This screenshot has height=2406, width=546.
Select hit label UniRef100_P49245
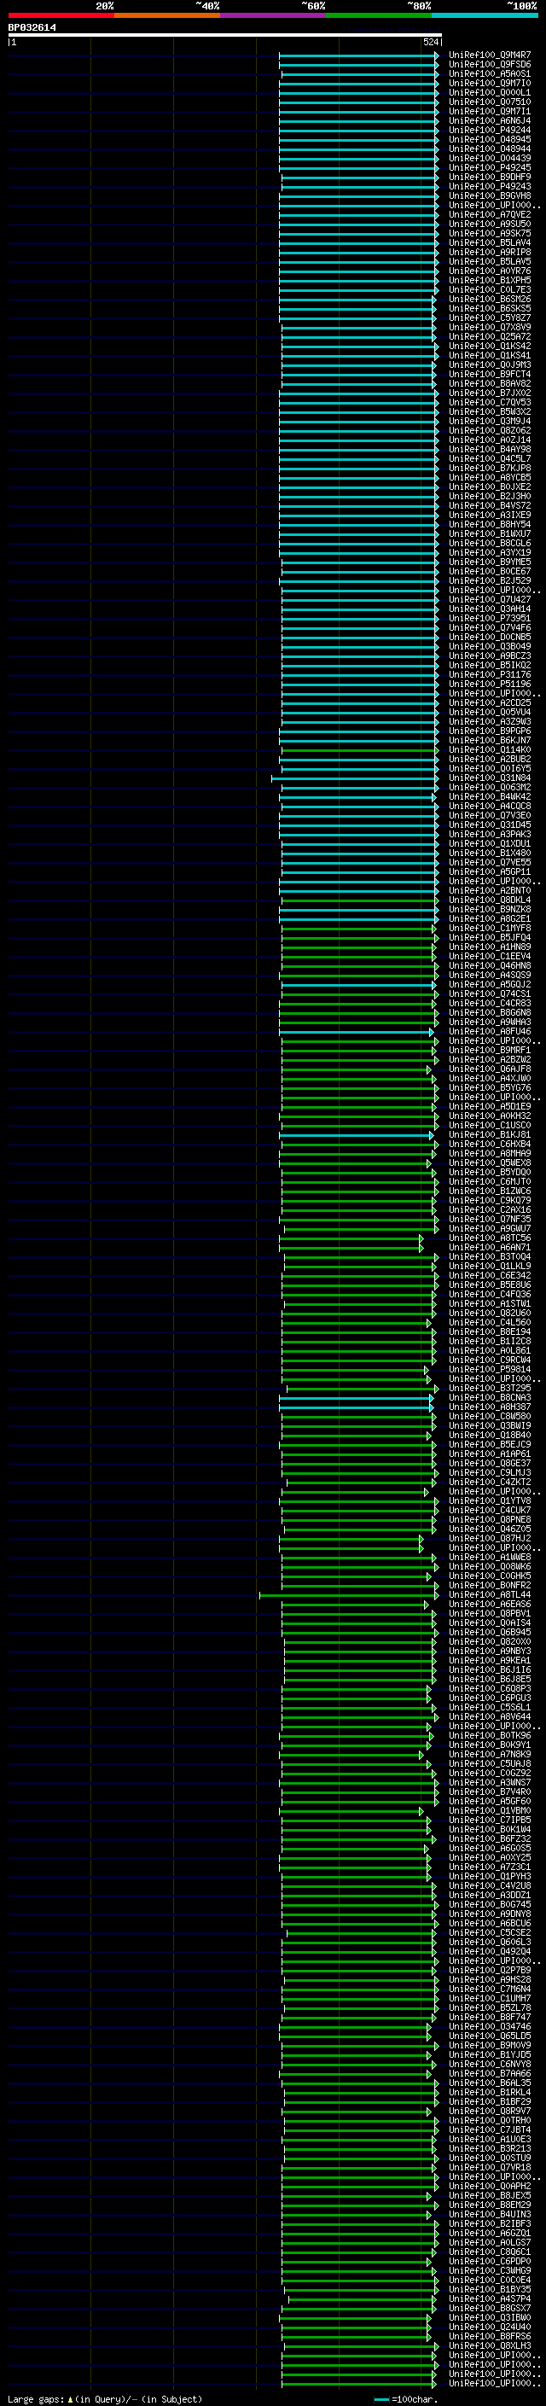tap(490, 167)
